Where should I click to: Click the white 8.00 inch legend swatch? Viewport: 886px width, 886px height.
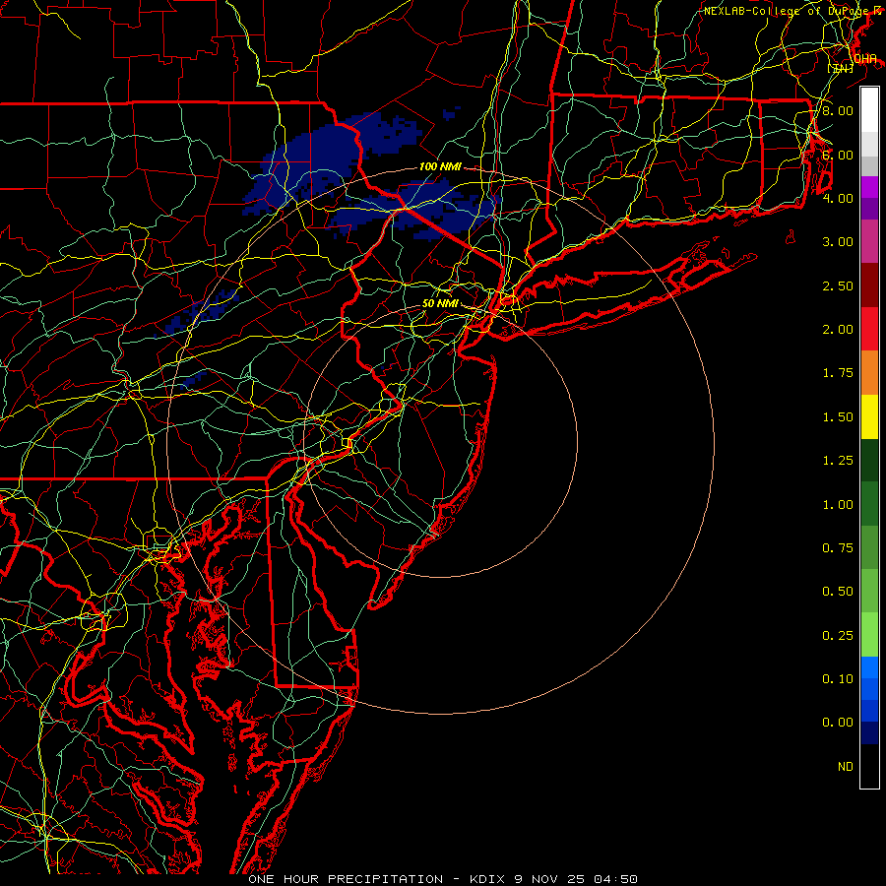point(869,110)
